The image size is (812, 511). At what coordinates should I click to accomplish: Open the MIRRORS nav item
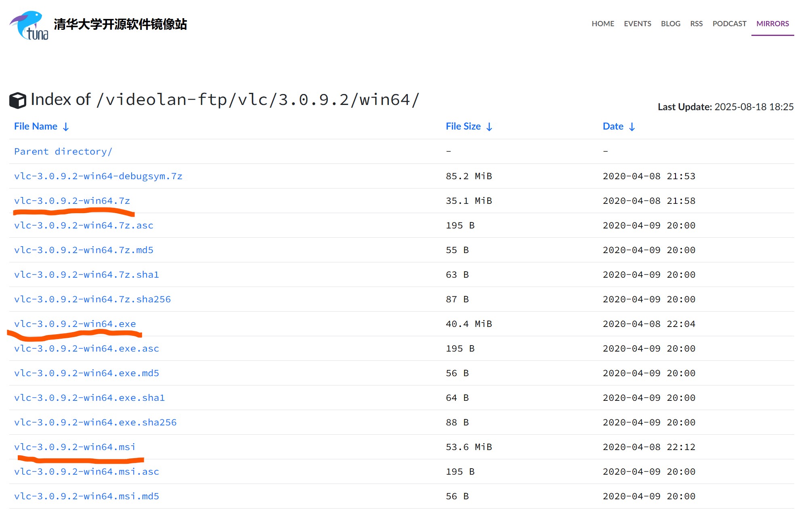pyautogui.click(x=772, y=24)
